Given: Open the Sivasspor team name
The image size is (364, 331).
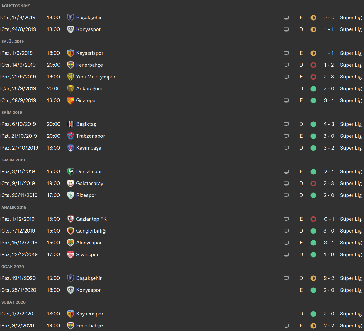Looking at the screenshot, I should pos(87,255).
